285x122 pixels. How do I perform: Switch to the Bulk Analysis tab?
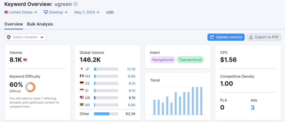point(40,24)
